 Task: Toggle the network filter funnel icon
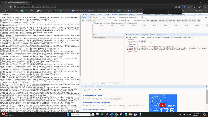101,17
